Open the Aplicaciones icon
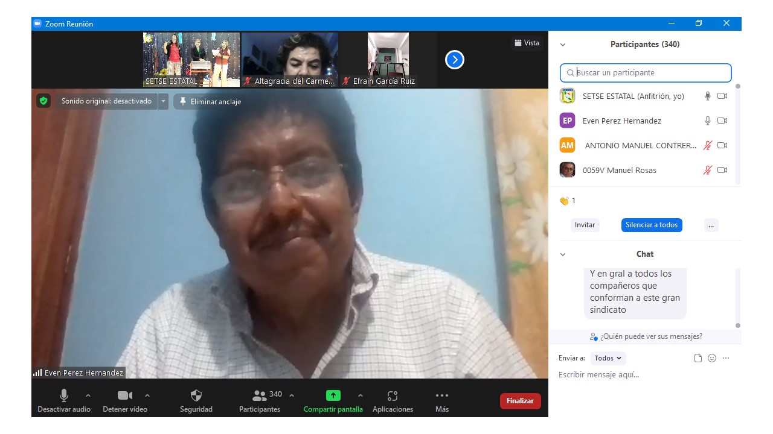Image resolution: width=773 pixels, height=434 pixels. tap(393, 395)
